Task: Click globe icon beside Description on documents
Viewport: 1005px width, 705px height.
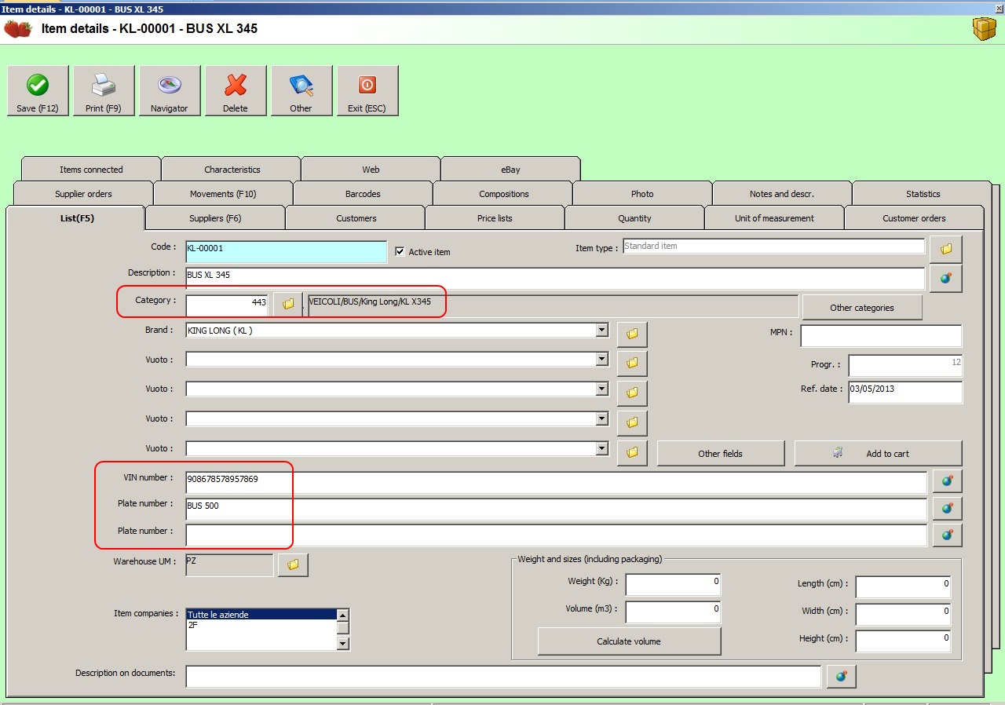Action: pos(842,676)
